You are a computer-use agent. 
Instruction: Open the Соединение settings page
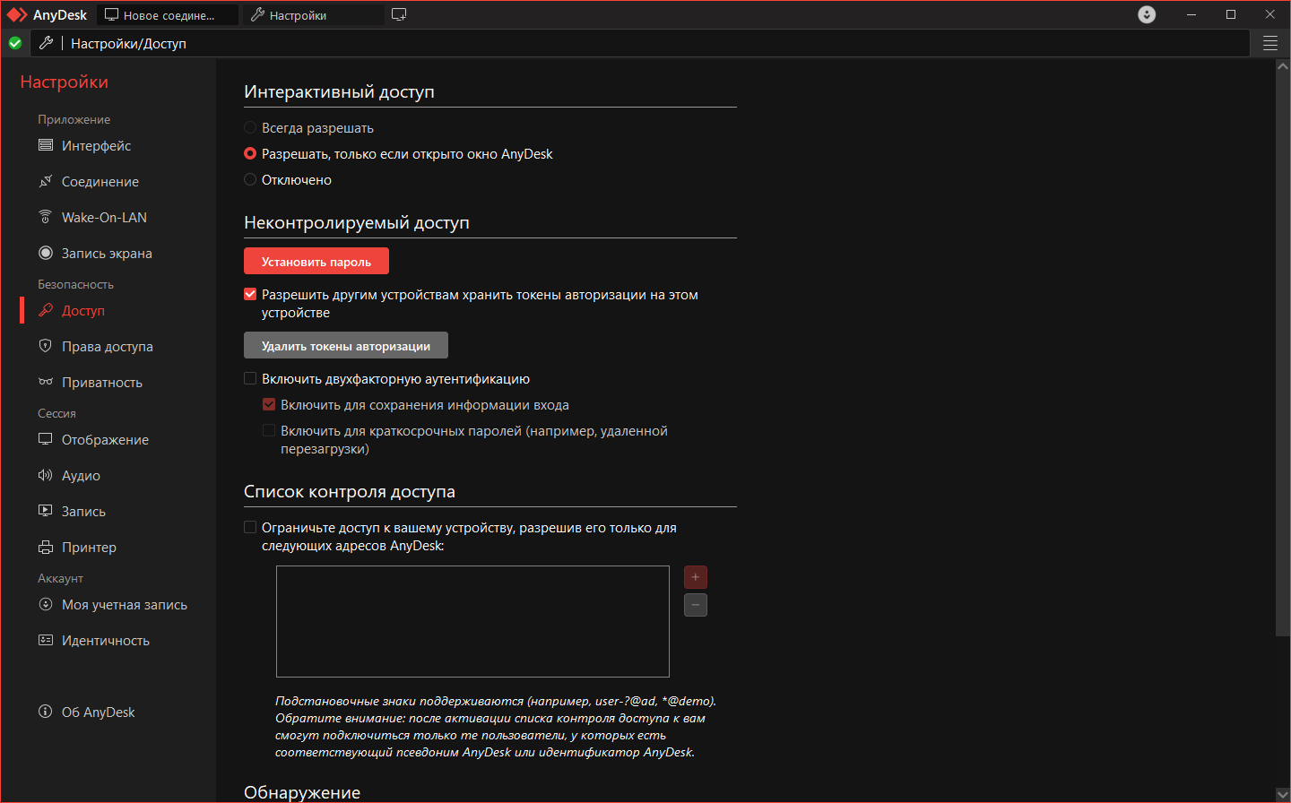pos(100,181)
